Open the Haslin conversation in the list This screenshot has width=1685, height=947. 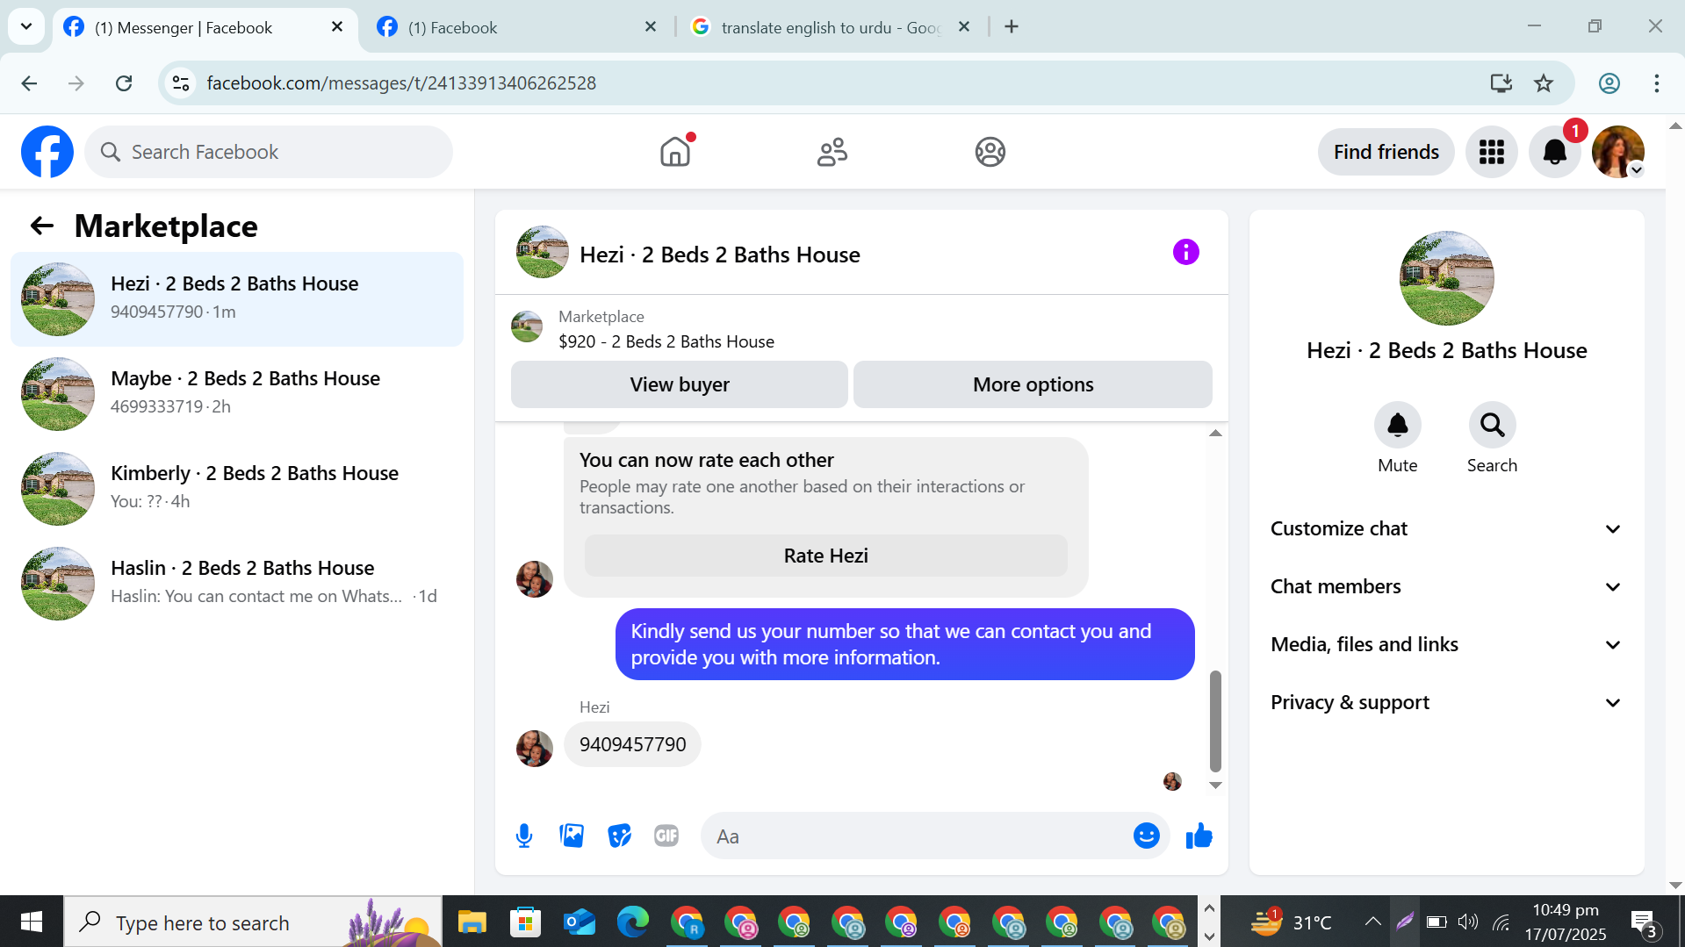[237, 584]
